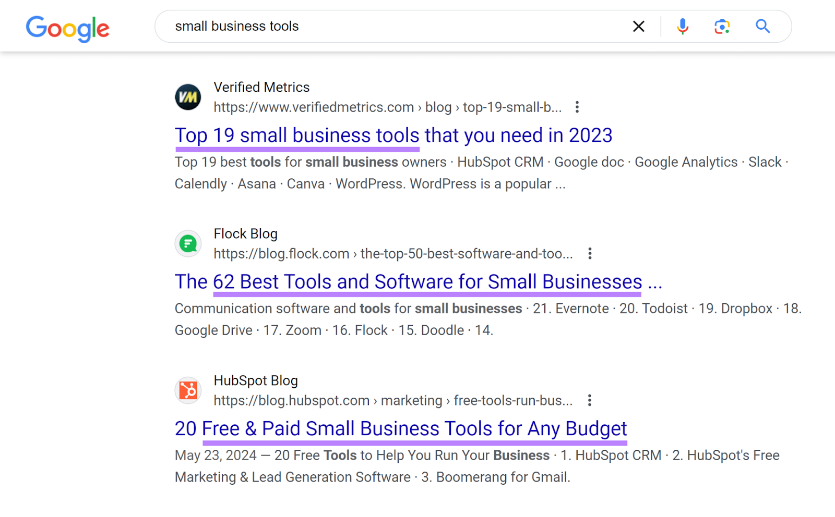This screenshot has width=835, height=517.
Task: Open the three-dot menu for Verified Metrics result
Action: [x=577, y=107]
